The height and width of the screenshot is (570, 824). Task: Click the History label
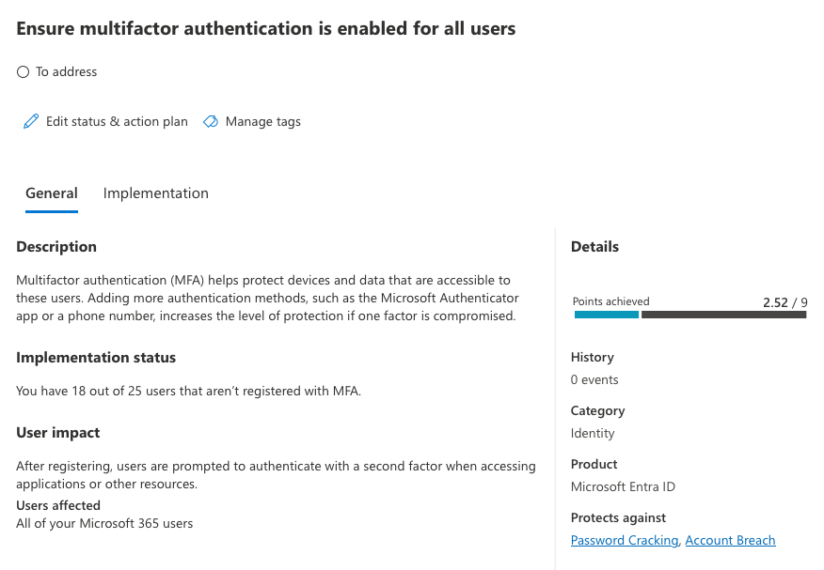(593, 357)
